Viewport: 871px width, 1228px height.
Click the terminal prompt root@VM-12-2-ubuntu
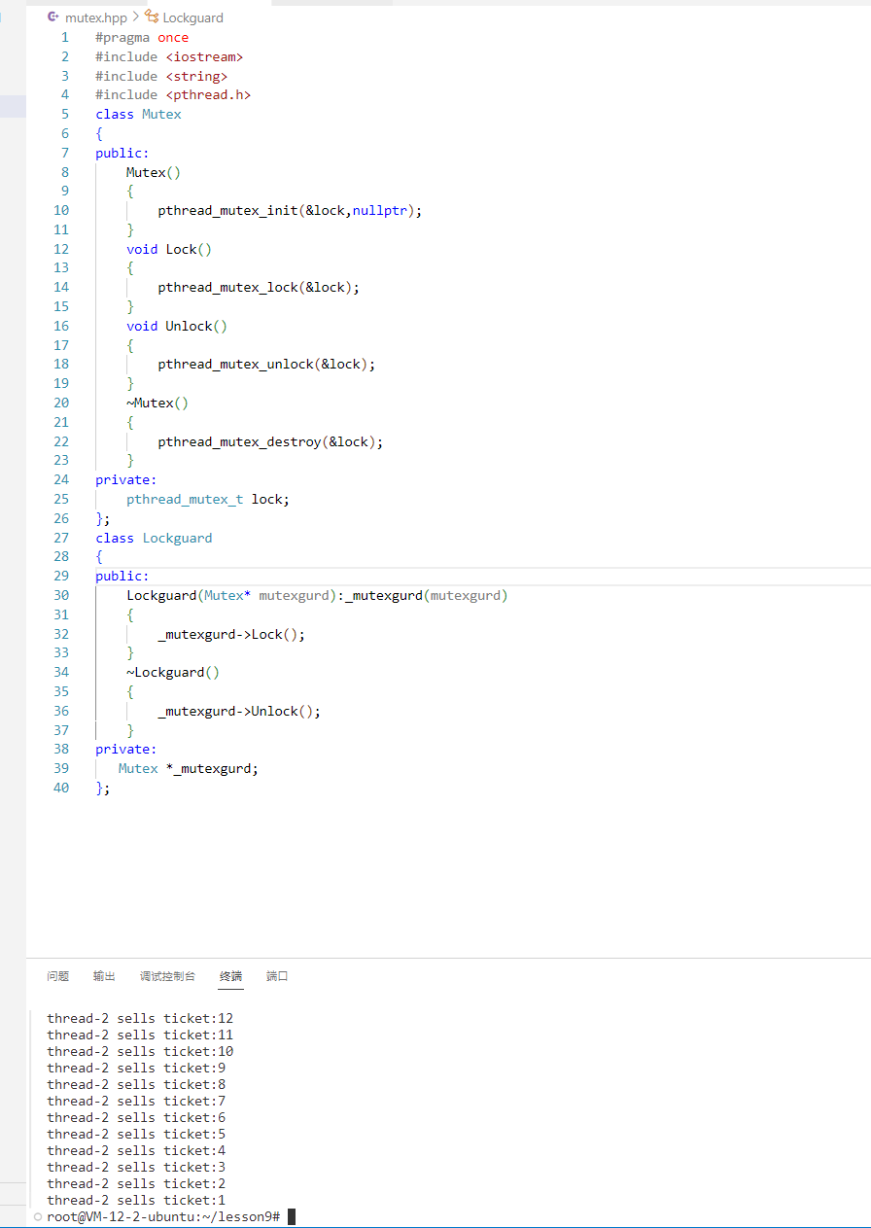click(163, 1217)
